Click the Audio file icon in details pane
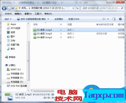The image size is (126, 103). pyautogui.click(x=9, y=97)
